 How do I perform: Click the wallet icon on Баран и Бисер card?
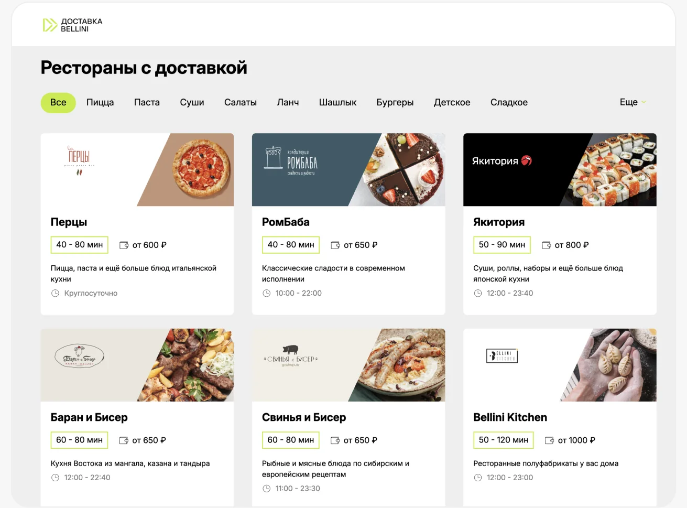tap(124, 440)
